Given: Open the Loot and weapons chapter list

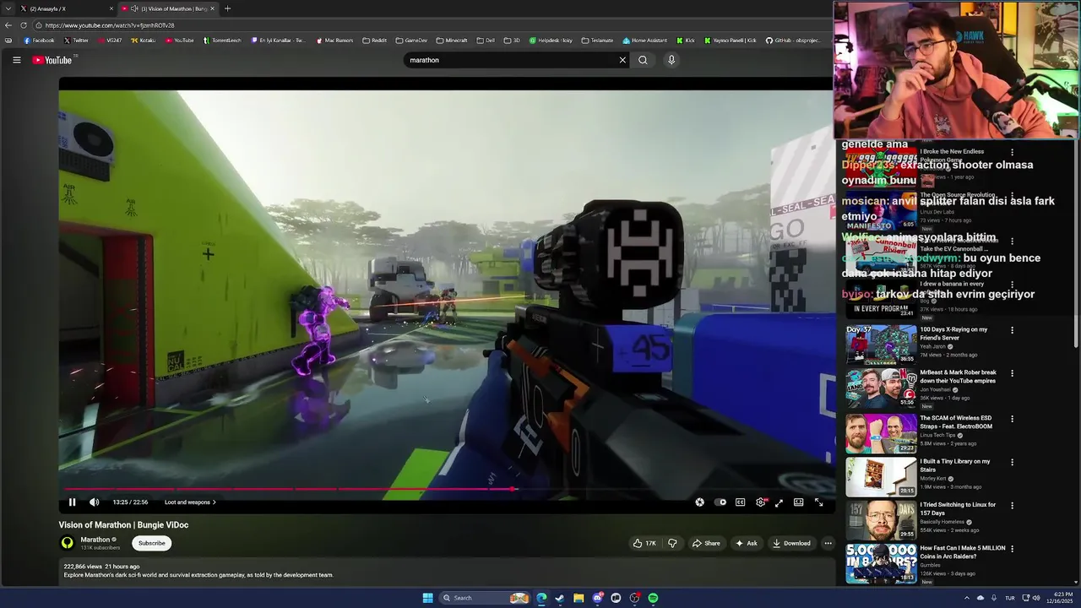Looking at the screenshot, I should click(x=190, y=502).
